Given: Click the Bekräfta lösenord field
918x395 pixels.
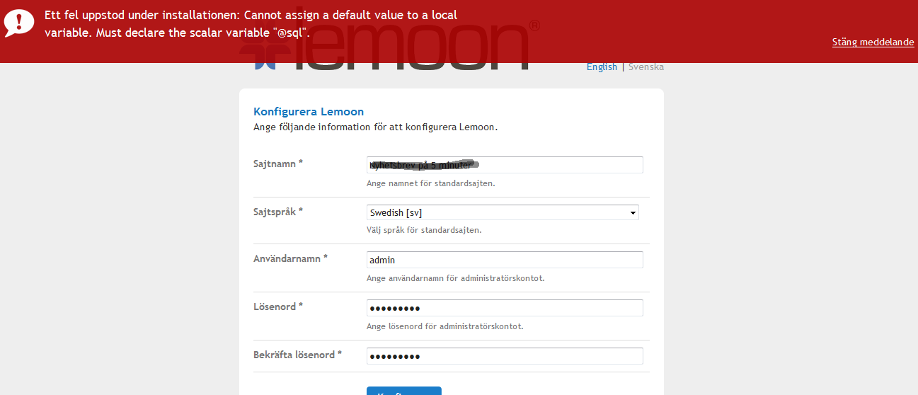Looking at the screenshot, I should point(505,356).
